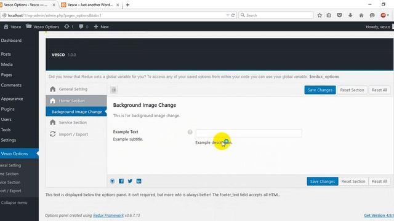
Task: Click the bottom Reset Section button
Action: (353, 181)
